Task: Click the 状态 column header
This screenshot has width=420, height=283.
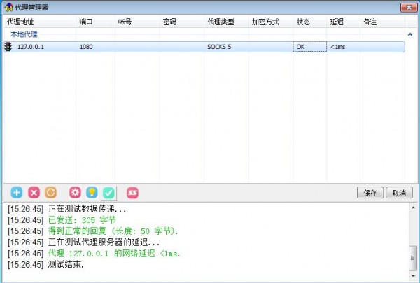Action: tap(310, 22)
